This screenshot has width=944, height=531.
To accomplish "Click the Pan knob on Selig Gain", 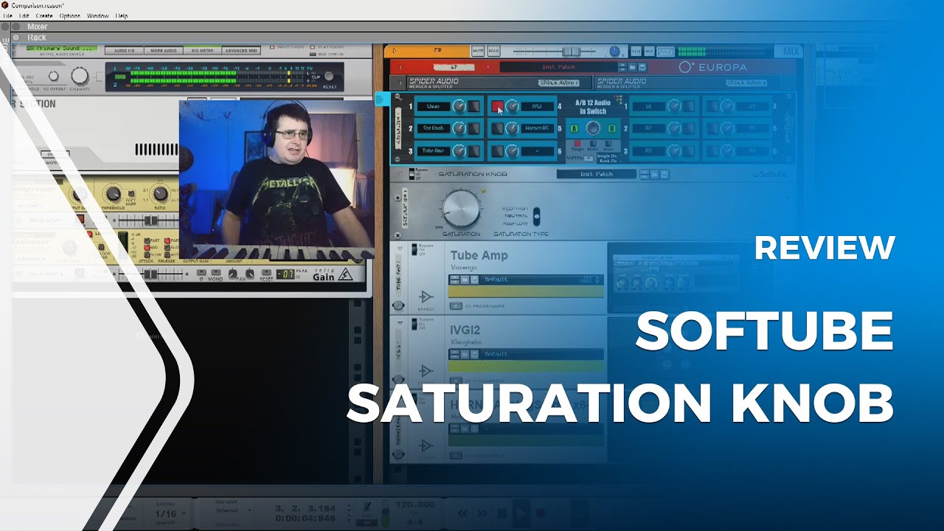I will (232, 274).
